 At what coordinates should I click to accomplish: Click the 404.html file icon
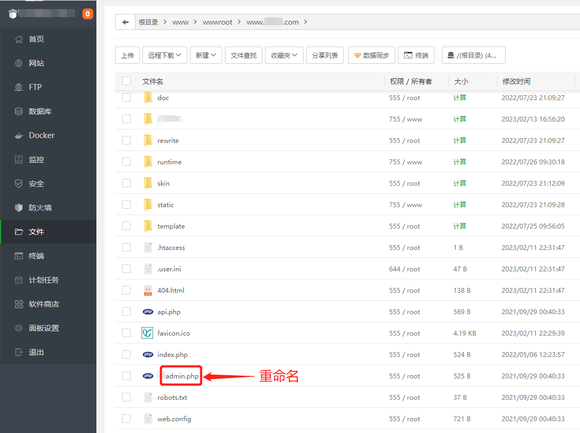click(x=148, y=291)
